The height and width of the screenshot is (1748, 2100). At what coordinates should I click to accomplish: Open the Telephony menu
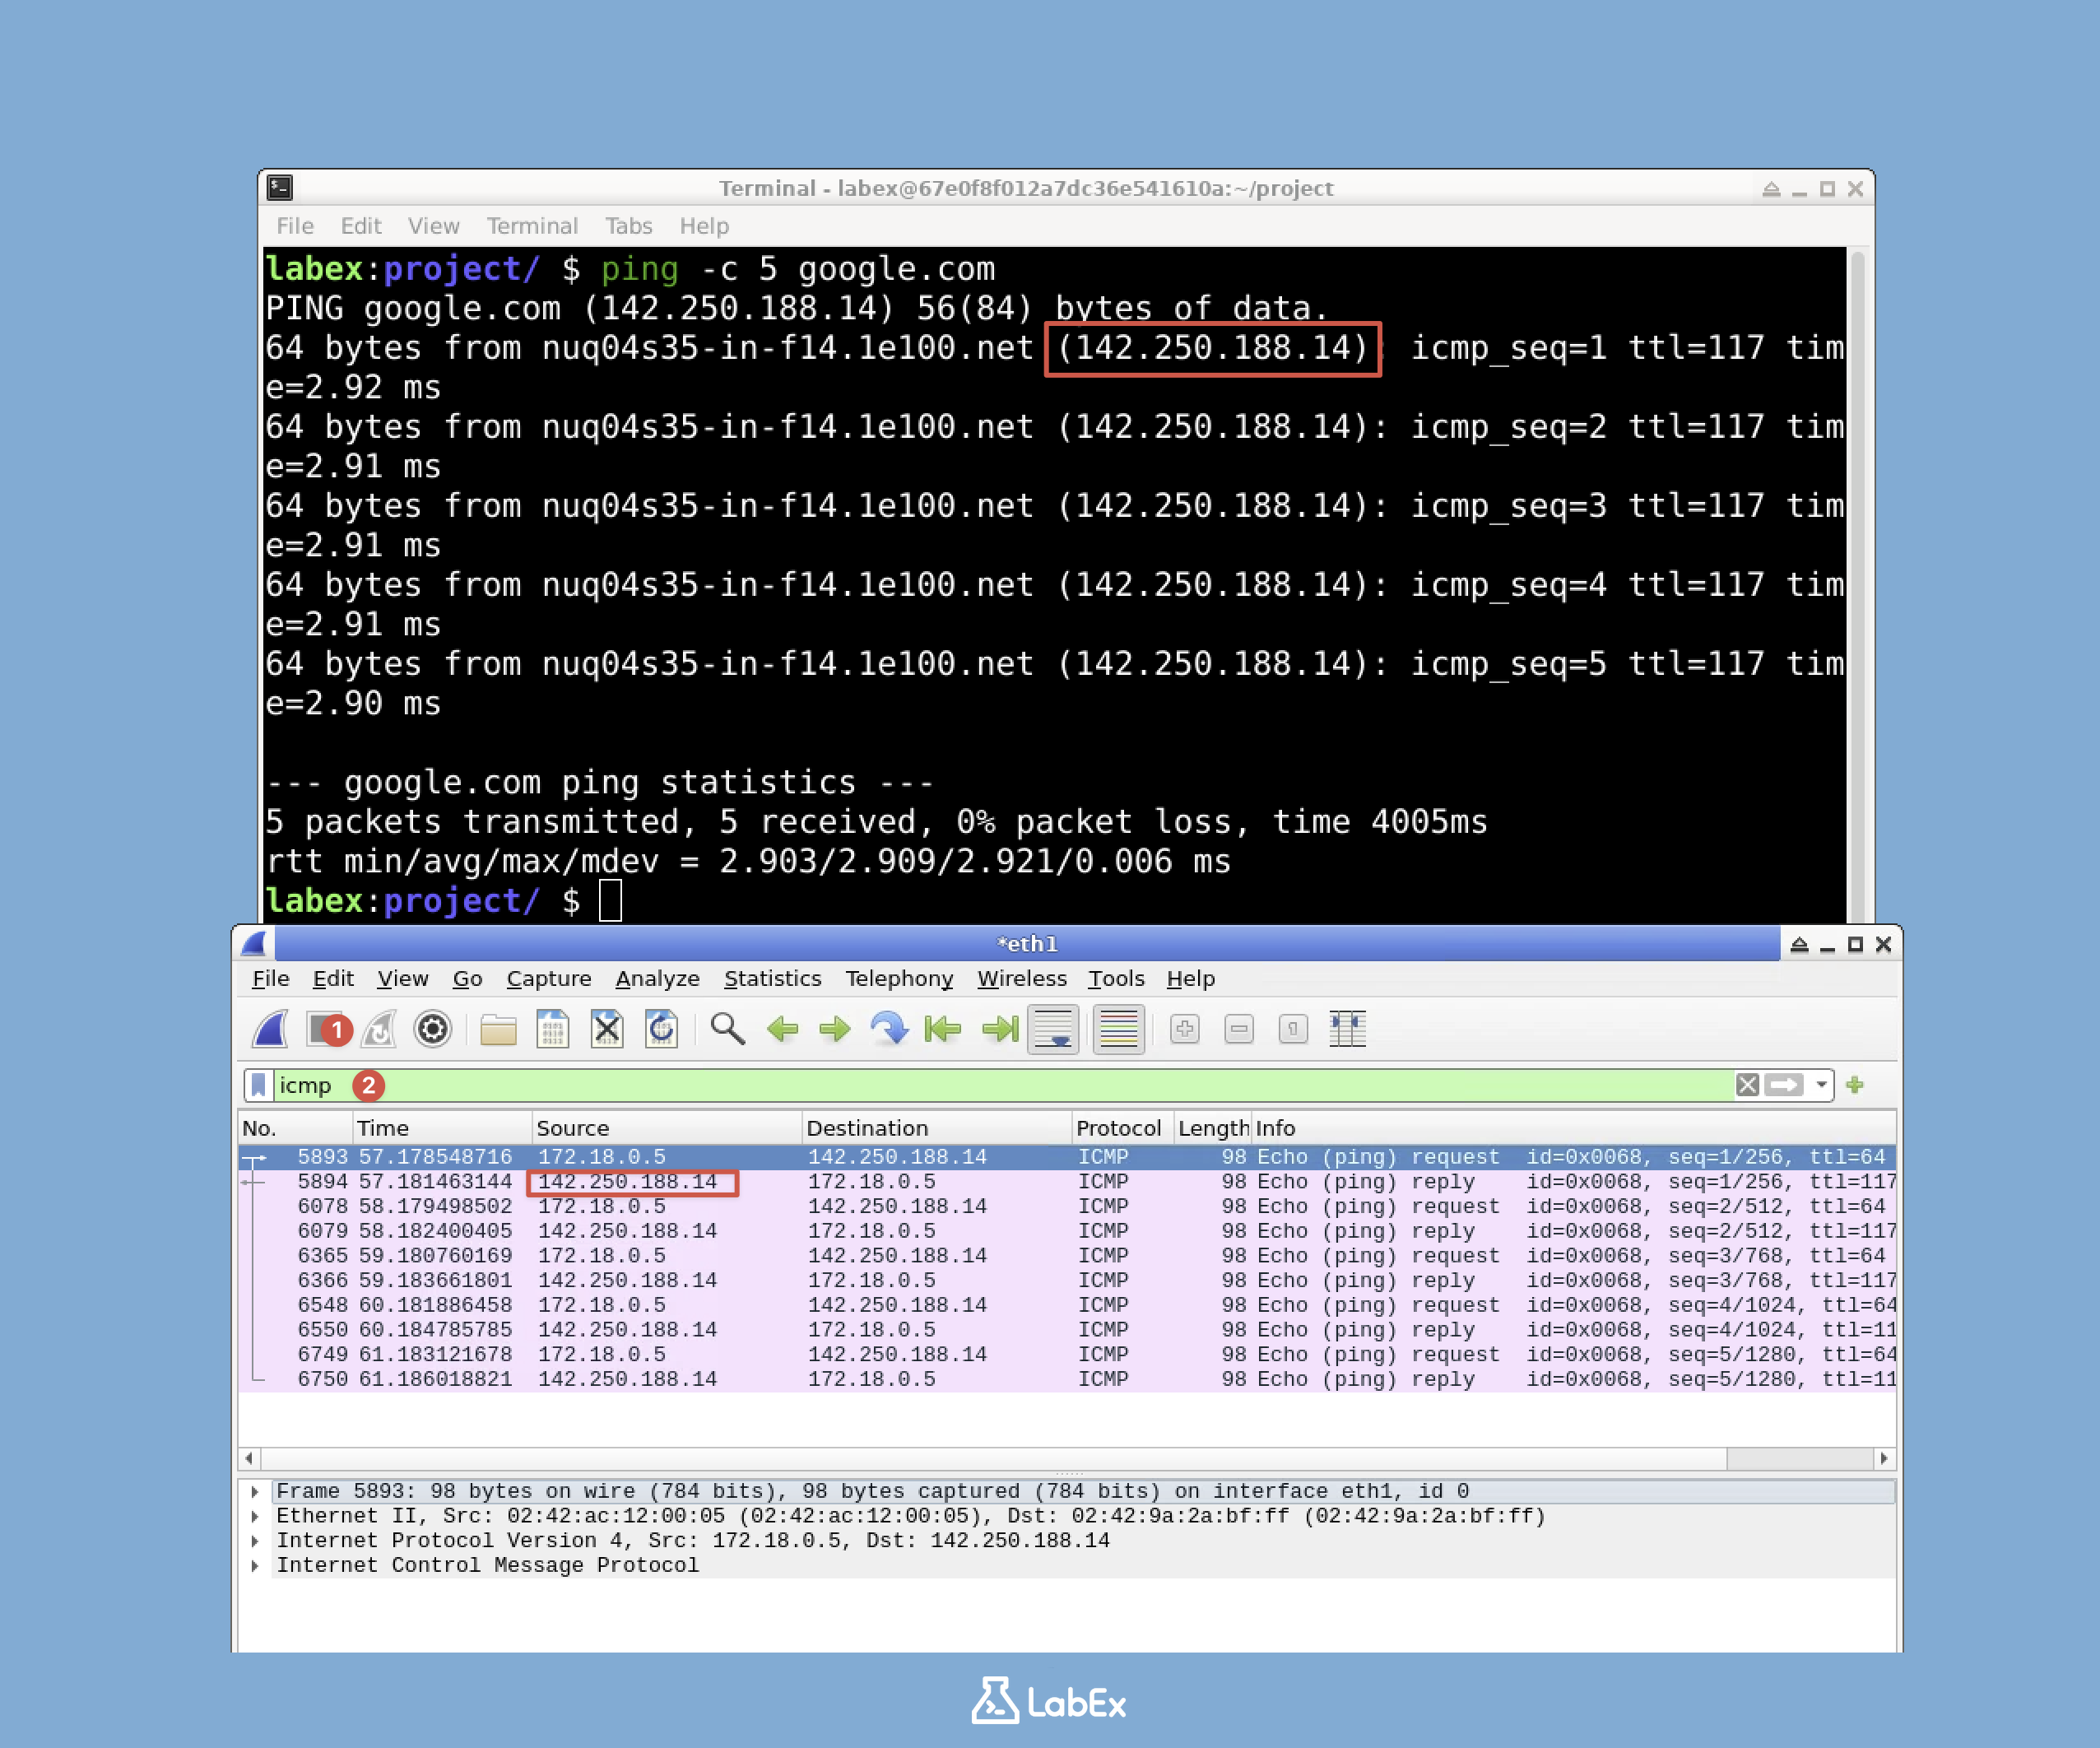click(899, 978)
